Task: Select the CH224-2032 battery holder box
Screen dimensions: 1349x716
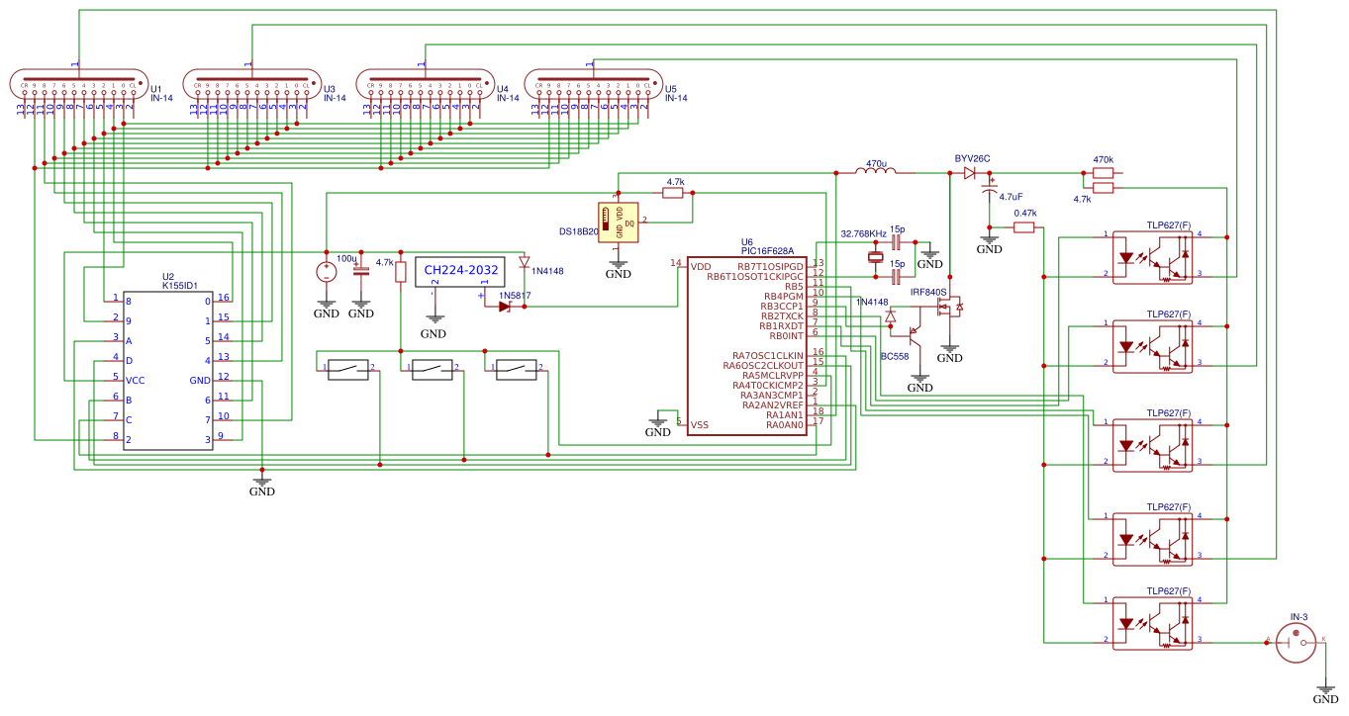Action: [x=460, y=270]
